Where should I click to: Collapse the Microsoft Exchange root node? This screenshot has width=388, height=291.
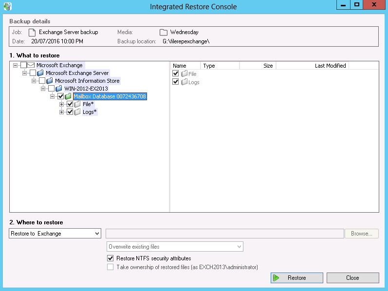coord(16,65)
